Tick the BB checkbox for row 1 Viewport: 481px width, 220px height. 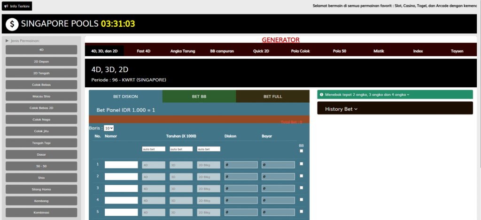pos(301,164)
